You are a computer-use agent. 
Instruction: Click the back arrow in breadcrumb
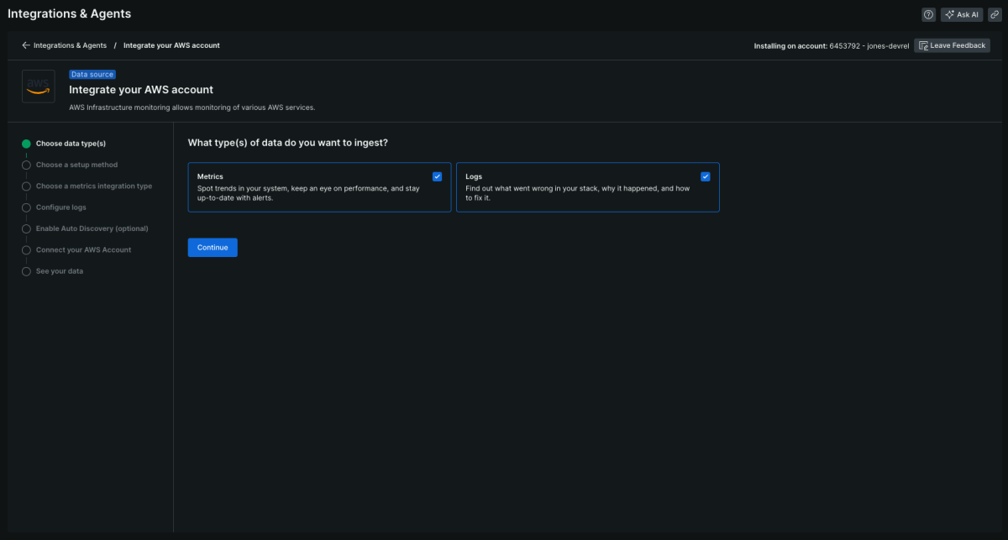coord(26,45)
